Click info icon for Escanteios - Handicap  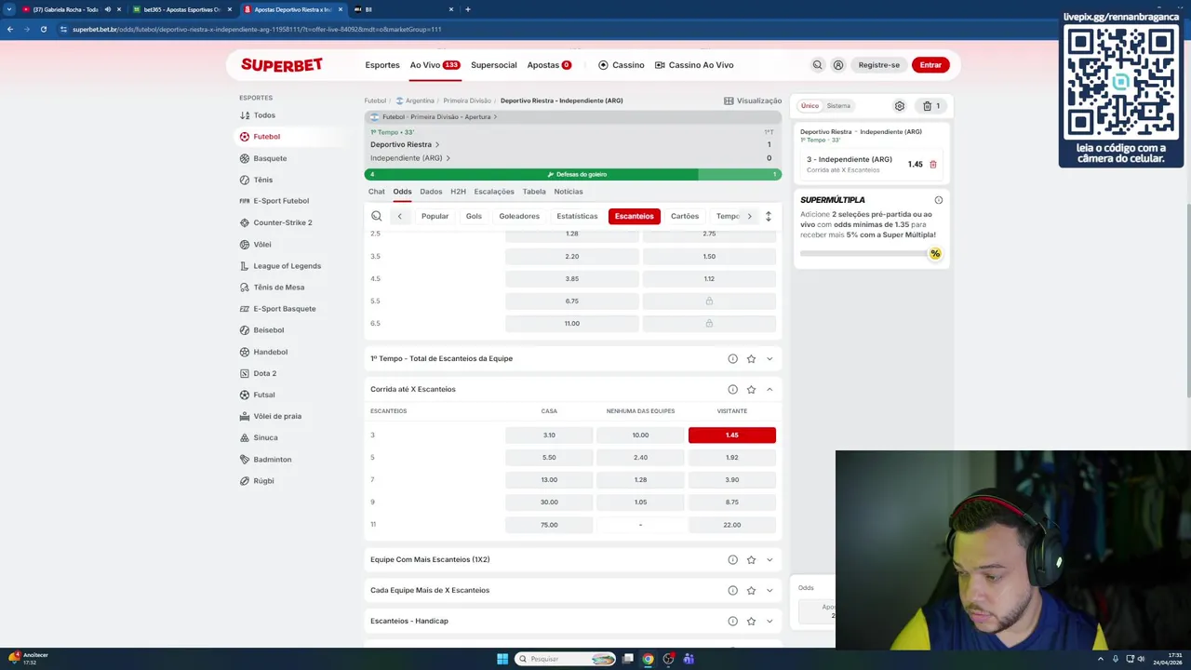(x=732, y=621)
